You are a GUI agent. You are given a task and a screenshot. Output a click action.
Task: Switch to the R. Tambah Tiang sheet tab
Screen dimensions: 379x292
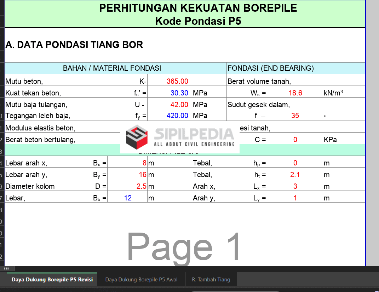[211, 280]
